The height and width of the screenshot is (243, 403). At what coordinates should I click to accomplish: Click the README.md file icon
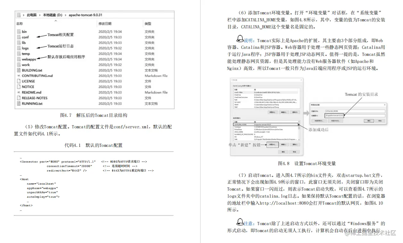[19, 92]
